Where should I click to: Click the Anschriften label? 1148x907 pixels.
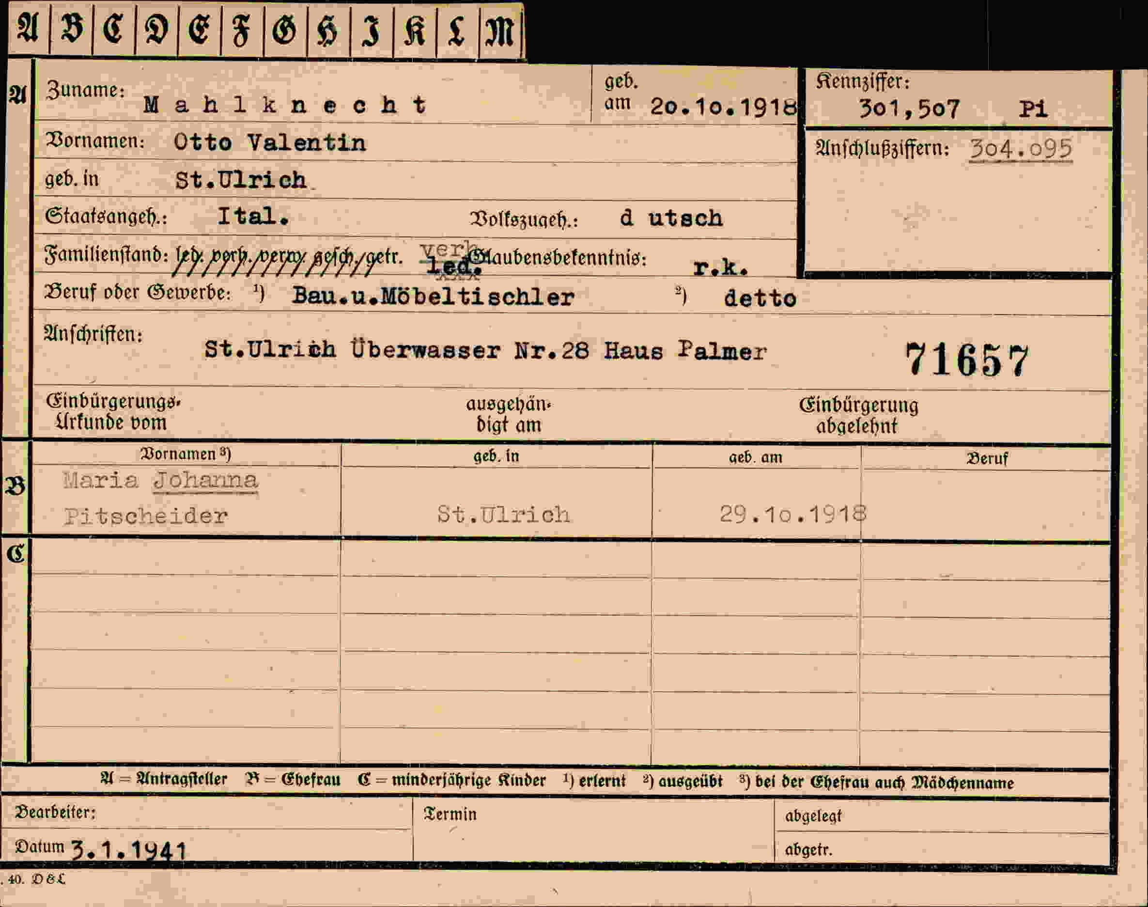pyautogui.click(x=93, y=334)
